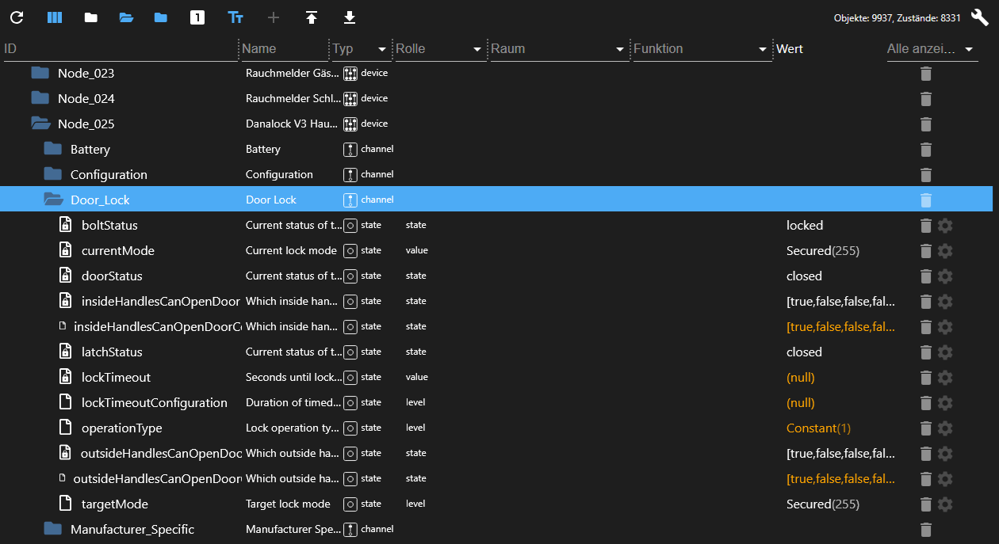999x544 pixels.
Task: Click the "1" expand one level icon
Action: (197, 17)
